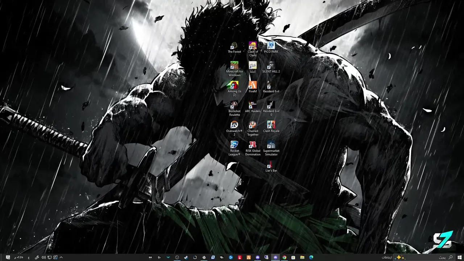Open The Forest desktop shortcut
464x261 pixels.
(x=234, y=48)
